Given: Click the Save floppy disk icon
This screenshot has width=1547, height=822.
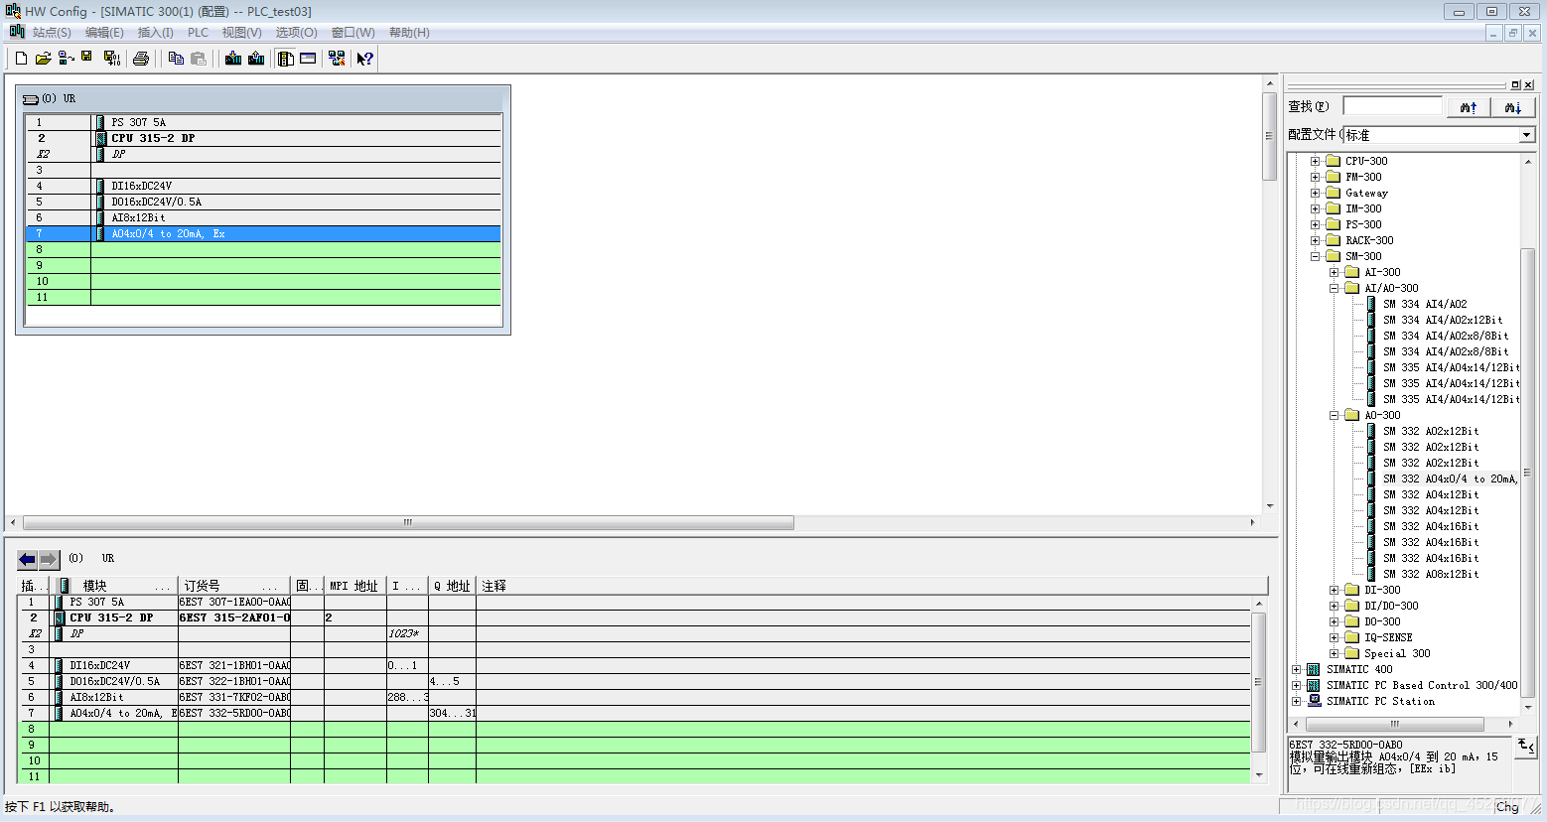Looking at the screenshot, I should coord(87,58).
